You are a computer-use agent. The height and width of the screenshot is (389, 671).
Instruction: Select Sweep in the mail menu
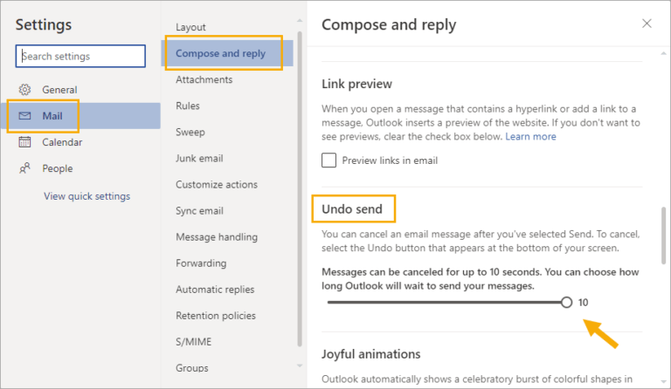click(190, 132)
